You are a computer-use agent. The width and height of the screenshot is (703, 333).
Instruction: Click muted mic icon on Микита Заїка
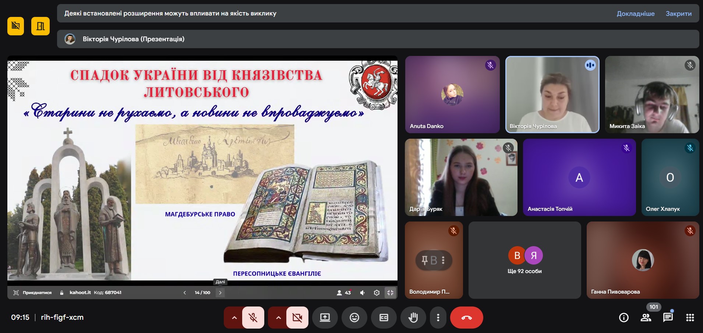tap(690, 65)
